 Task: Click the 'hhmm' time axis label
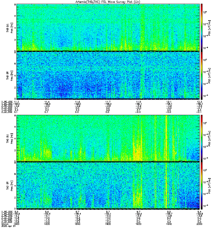[5, 224]
